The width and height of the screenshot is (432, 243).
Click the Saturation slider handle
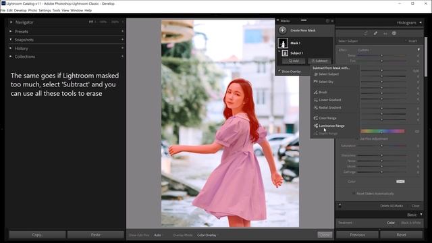(x=382, y=146)
